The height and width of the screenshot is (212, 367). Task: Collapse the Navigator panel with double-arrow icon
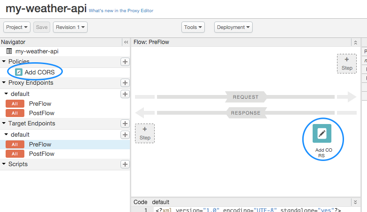(126, 42)
